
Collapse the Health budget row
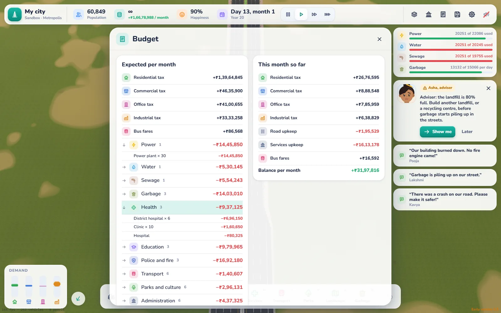pos(182,207)
